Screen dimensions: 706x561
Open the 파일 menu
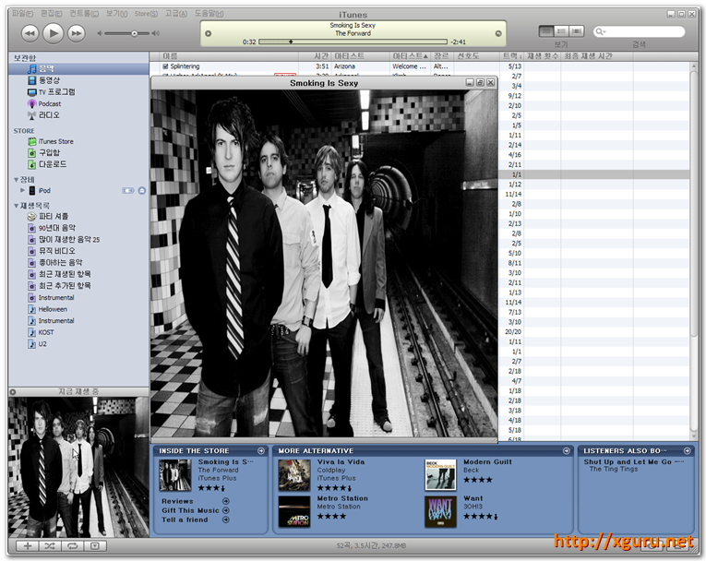pyautogui.click(x=22, y=14)
